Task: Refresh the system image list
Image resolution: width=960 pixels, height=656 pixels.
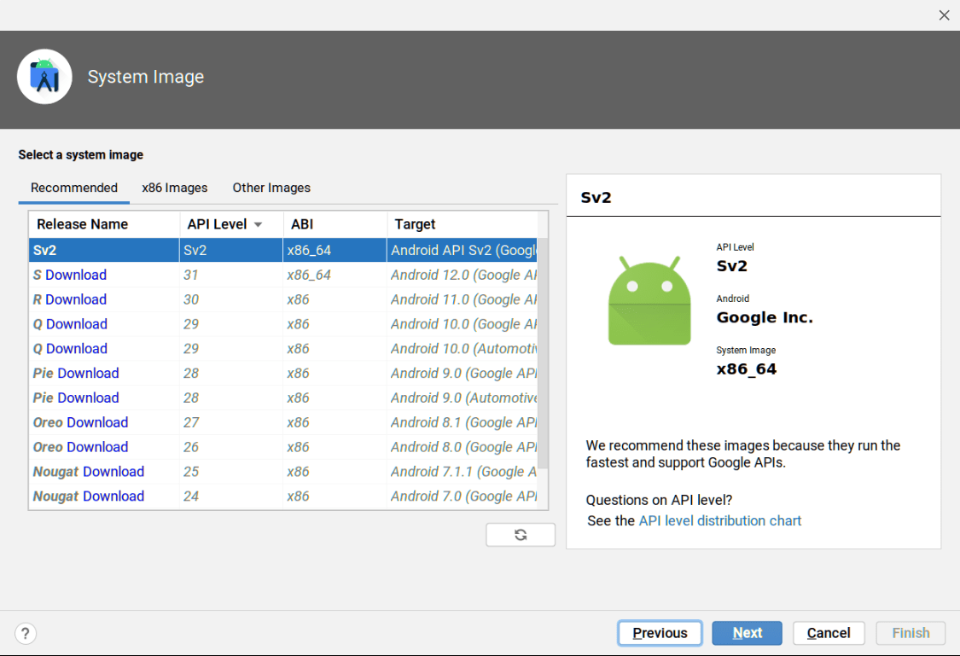Action: pos(521,534)
